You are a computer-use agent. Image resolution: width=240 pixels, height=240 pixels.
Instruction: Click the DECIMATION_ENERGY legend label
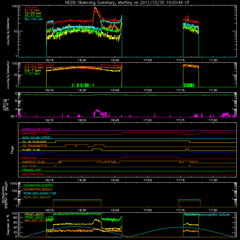(x=38, y=185)
